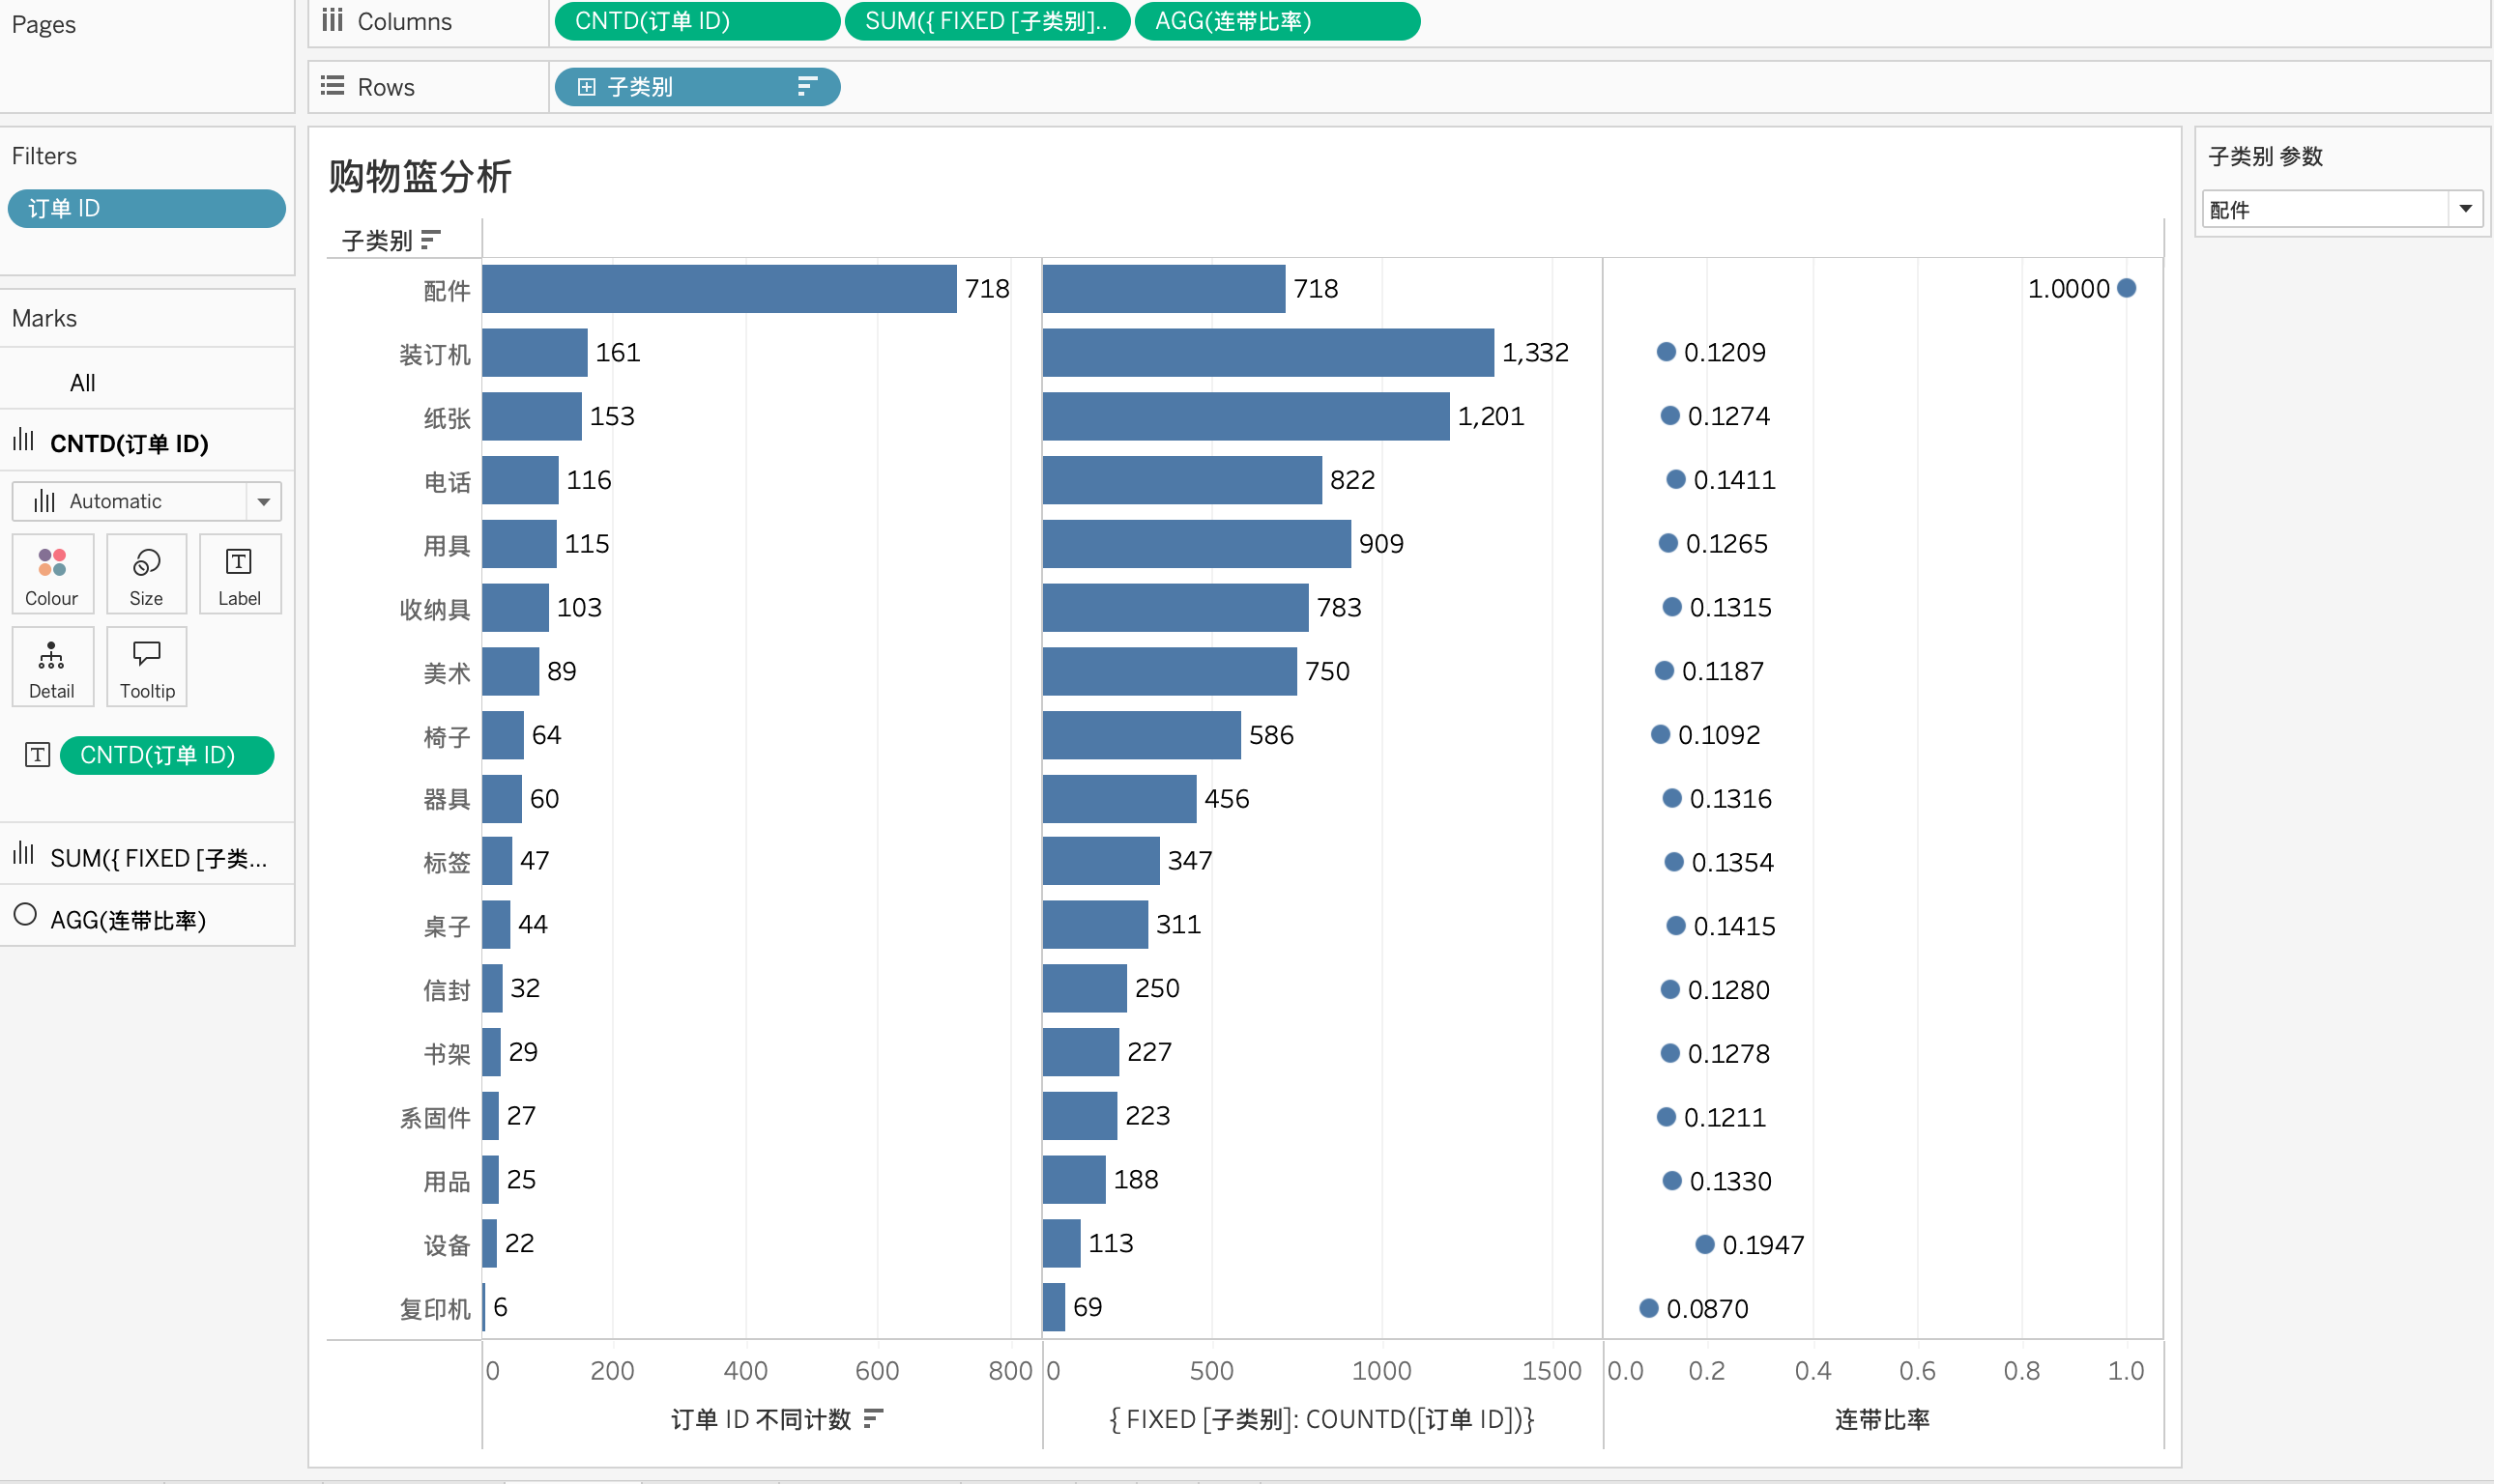Expand the 子类别 pill plus icon
The height and width of the screenshot is (1484, 2494).
[587, 87]
